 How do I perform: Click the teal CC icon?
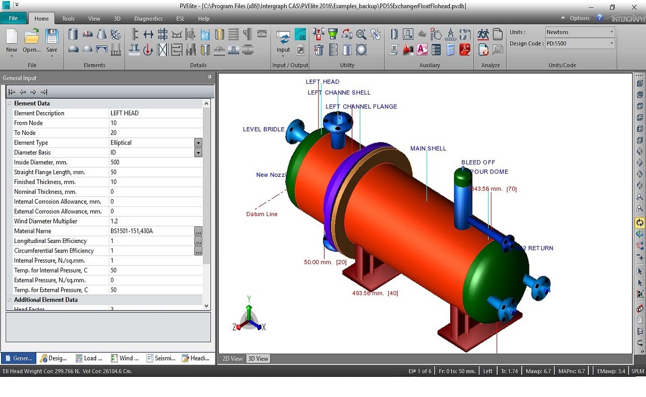300,34
